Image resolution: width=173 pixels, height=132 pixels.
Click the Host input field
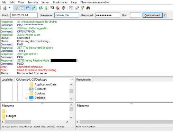(x=24, y=15)
